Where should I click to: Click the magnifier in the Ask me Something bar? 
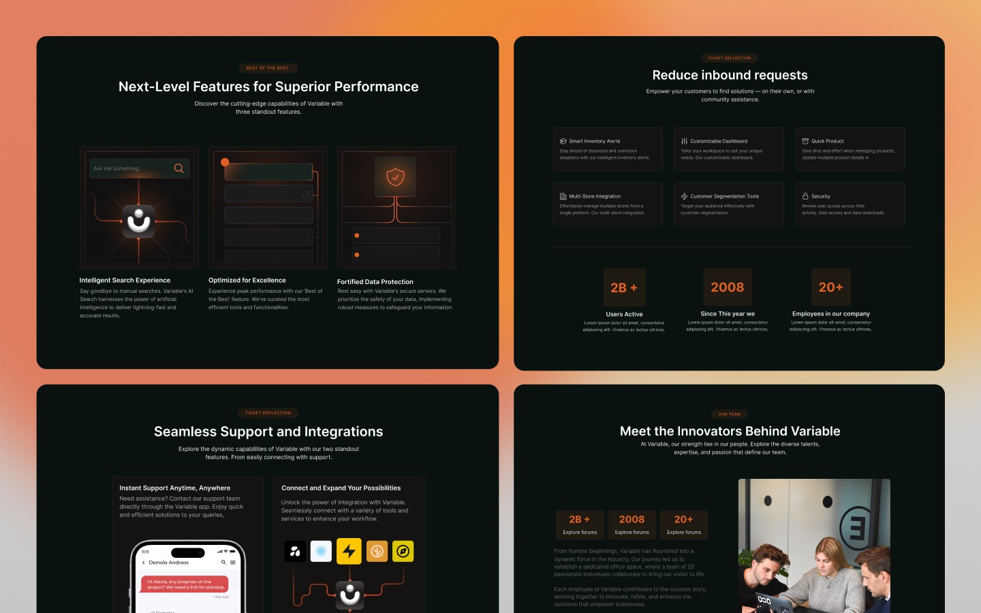(178, 168)
